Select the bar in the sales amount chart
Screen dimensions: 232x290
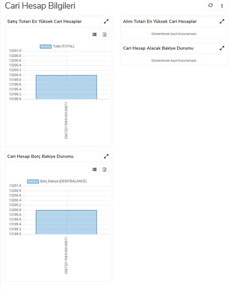pyautogui.click(x=66, y=87)
